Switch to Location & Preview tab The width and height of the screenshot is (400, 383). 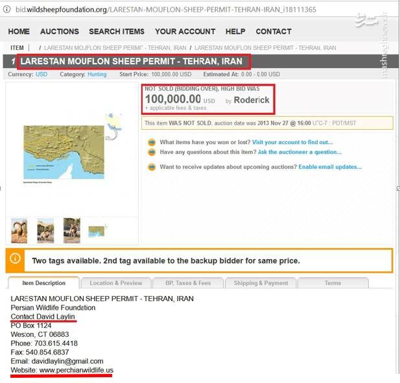(x=116, y=283)
